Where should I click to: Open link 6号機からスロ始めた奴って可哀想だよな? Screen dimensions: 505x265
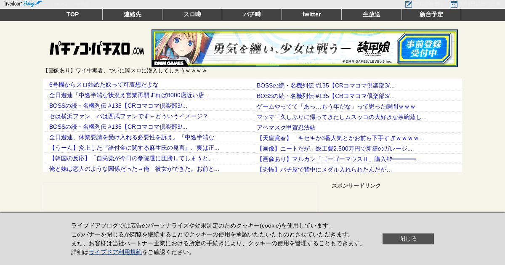(104, 85)
